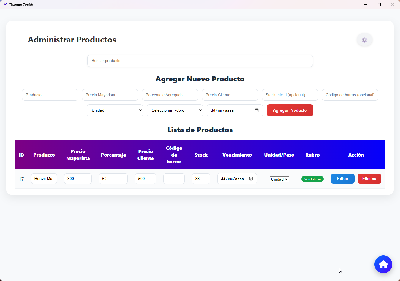Click the Código de barras opcional field
This screenshot has width=400, height=281.
(350, 95)
